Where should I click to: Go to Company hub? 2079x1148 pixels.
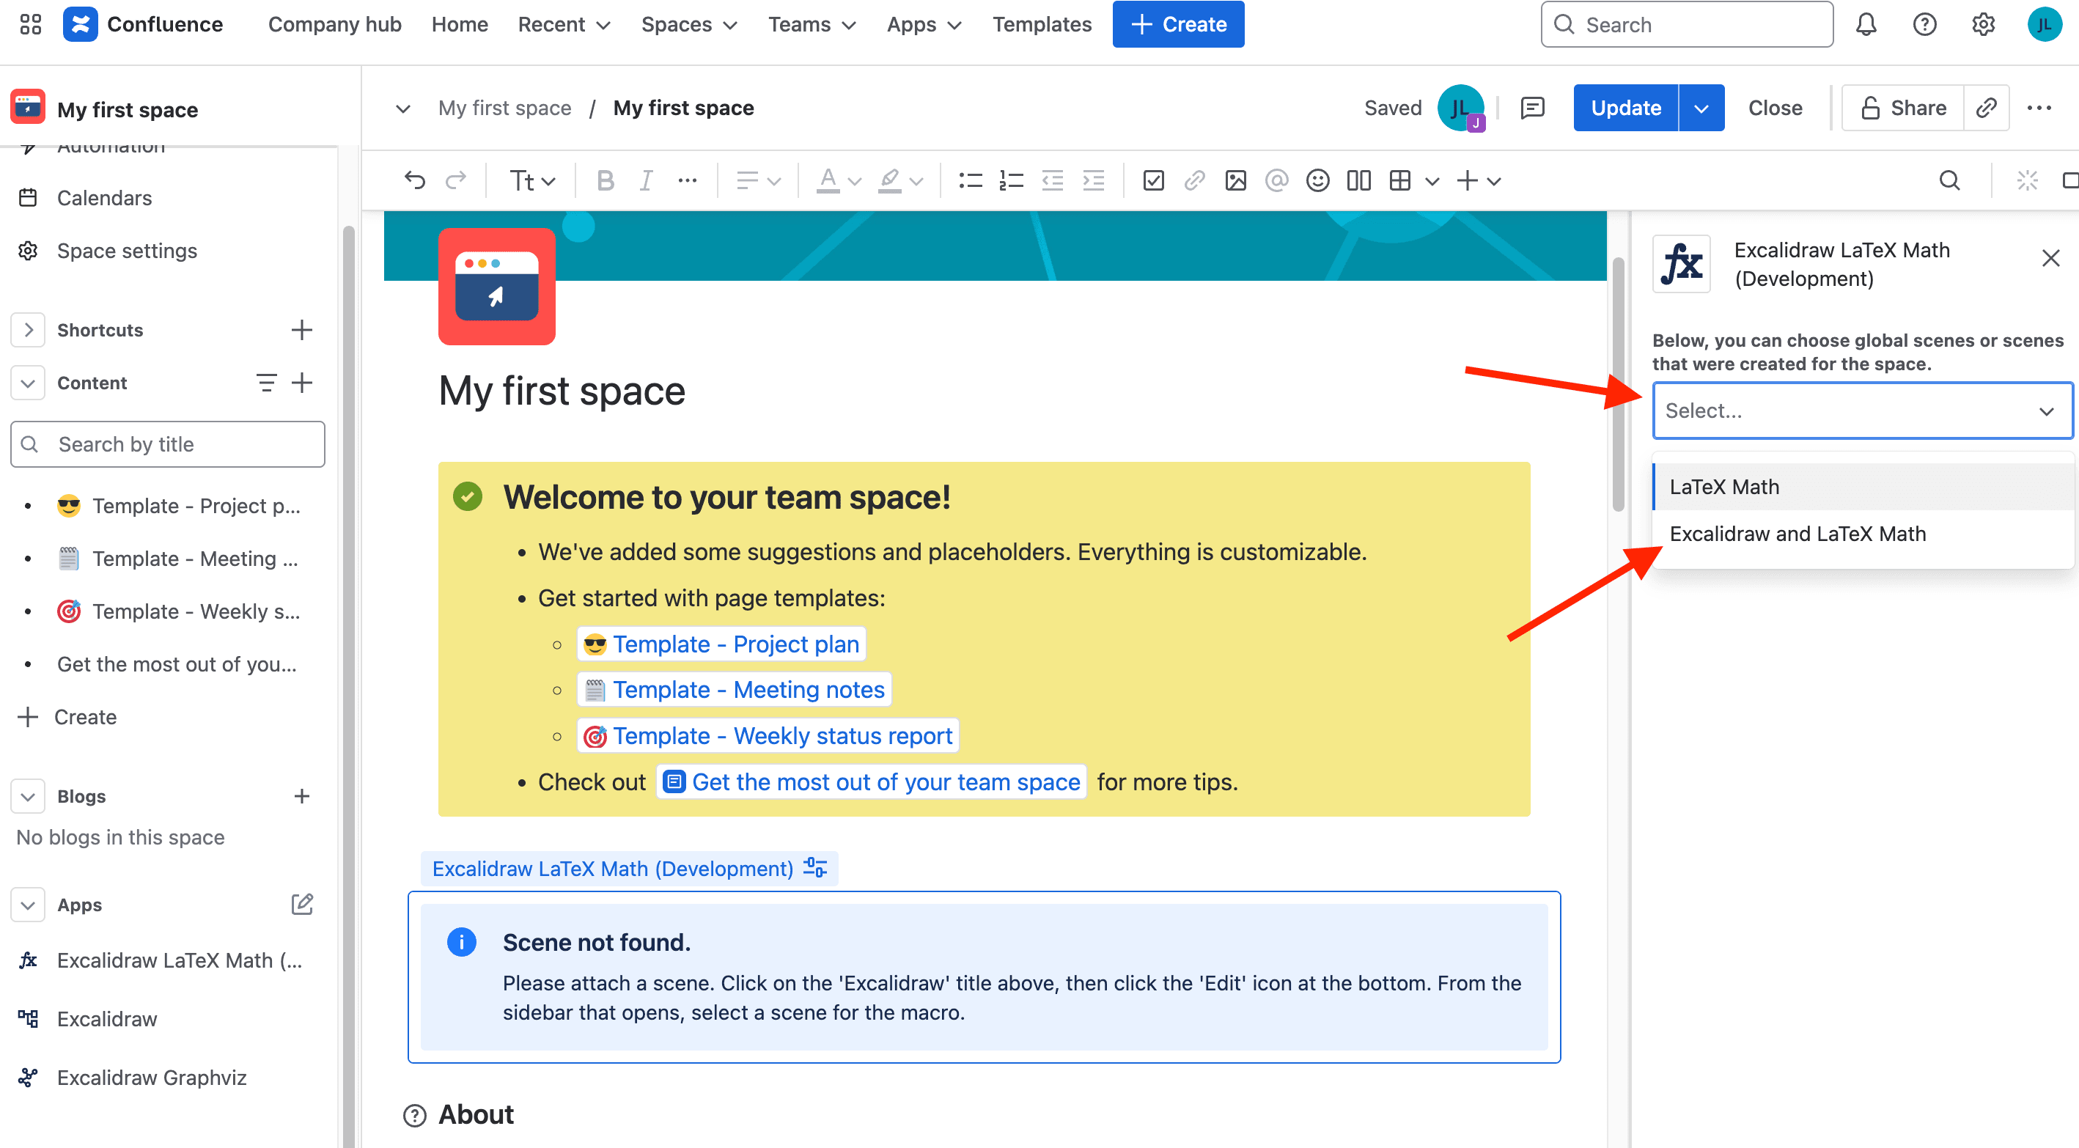tap(334, 24)
